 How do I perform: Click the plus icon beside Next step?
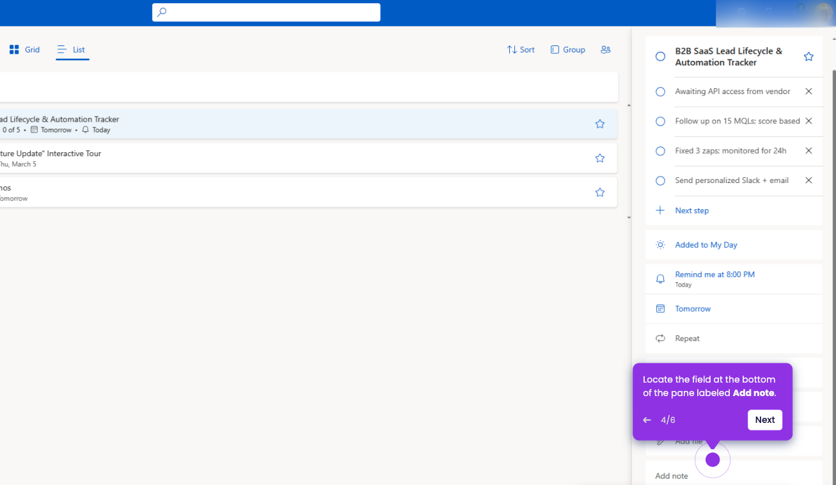pyautogui.click(x=661, y=211)
